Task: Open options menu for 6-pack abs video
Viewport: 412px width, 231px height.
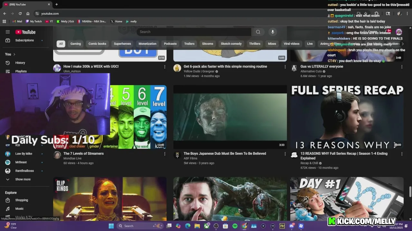Action: pos(285,67)
